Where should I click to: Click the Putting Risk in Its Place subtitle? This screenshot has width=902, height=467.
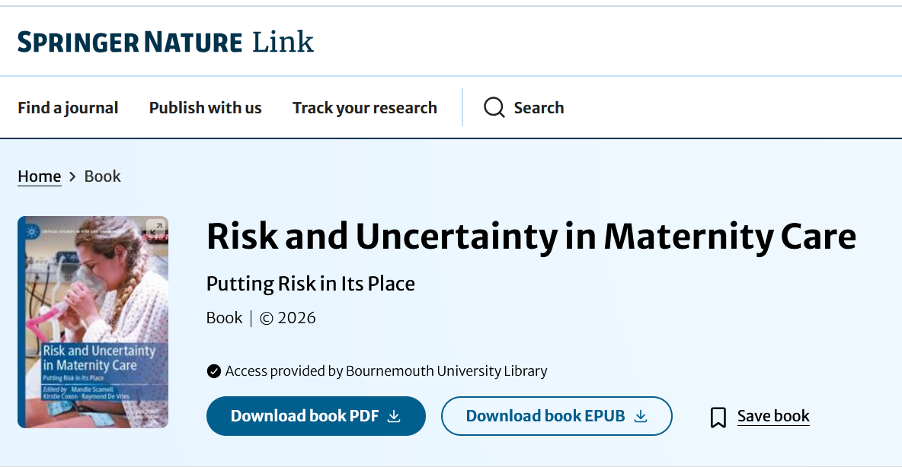[311, 284]
